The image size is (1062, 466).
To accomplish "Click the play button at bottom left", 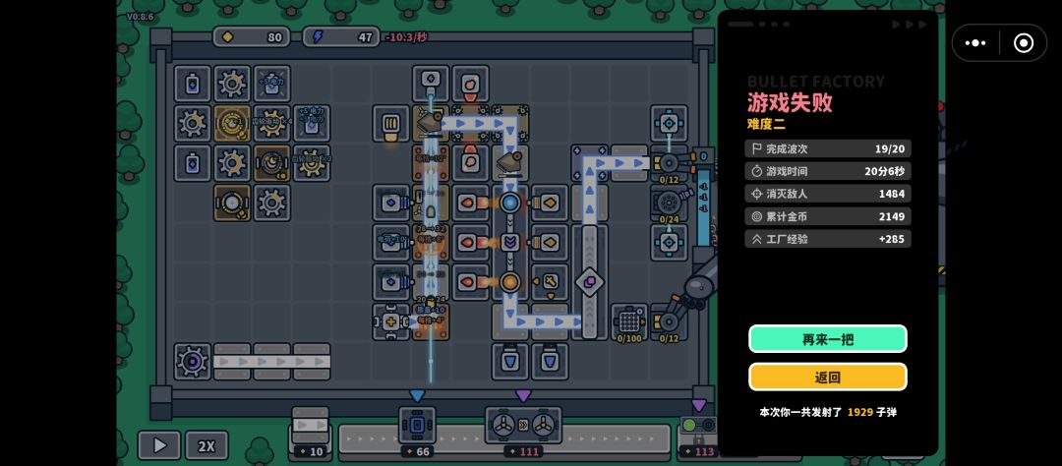I will click(x=159, y=445).
